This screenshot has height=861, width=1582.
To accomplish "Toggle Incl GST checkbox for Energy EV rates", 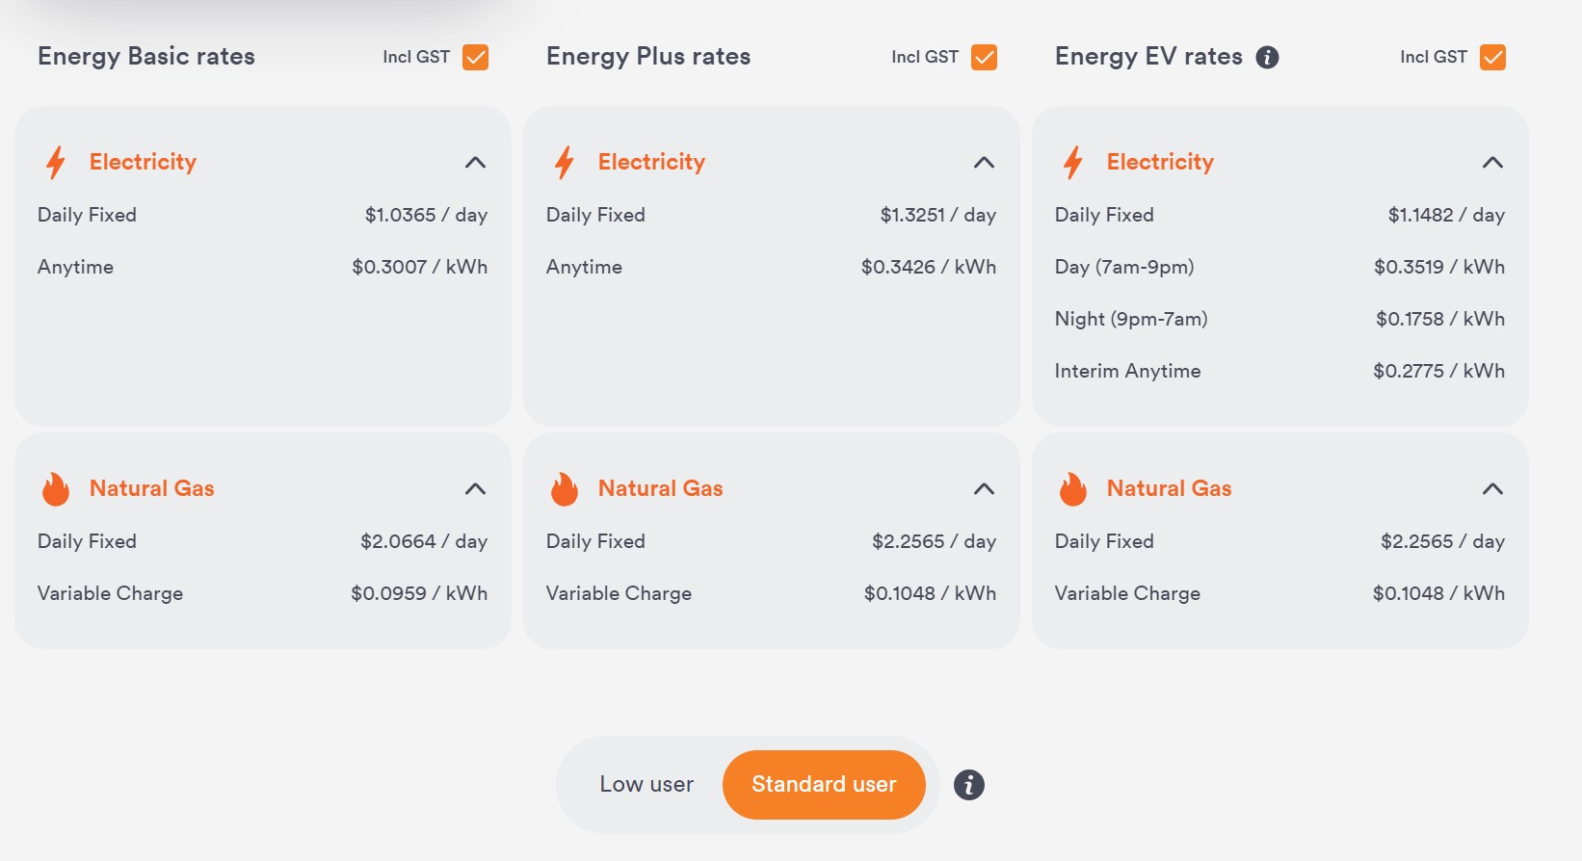I will (x=1492, y=58).
